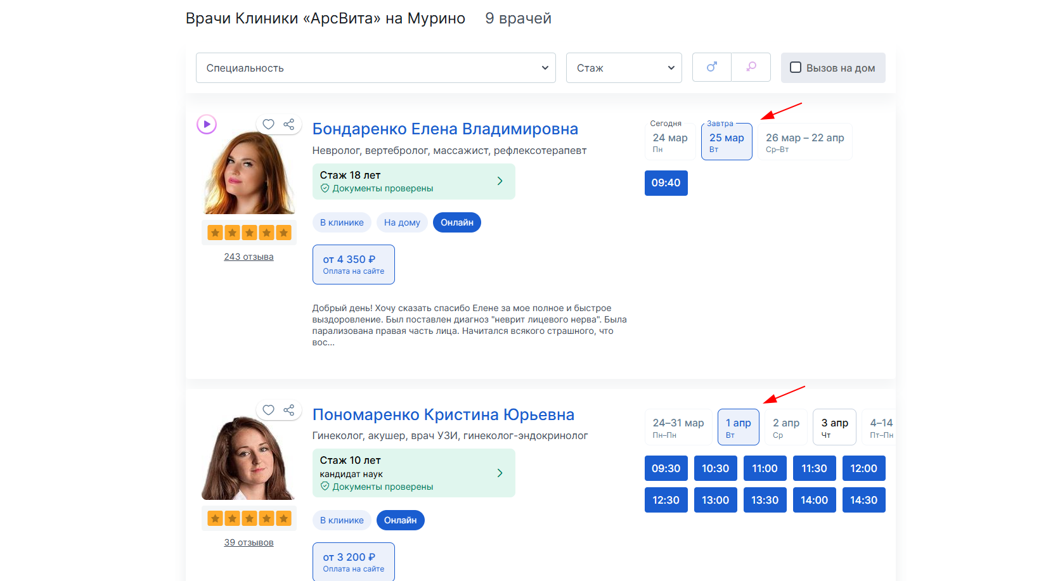Open the Специальность dropdown
Image resolution: width=1053 pixels, height=581 pixels.
[376, 68]
